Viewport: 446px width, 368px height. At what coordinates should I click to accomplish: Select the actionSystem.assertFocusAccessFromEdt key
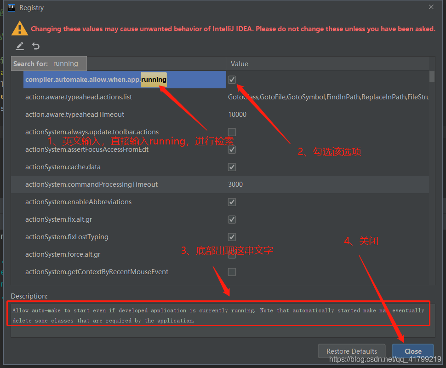[87, 149]
